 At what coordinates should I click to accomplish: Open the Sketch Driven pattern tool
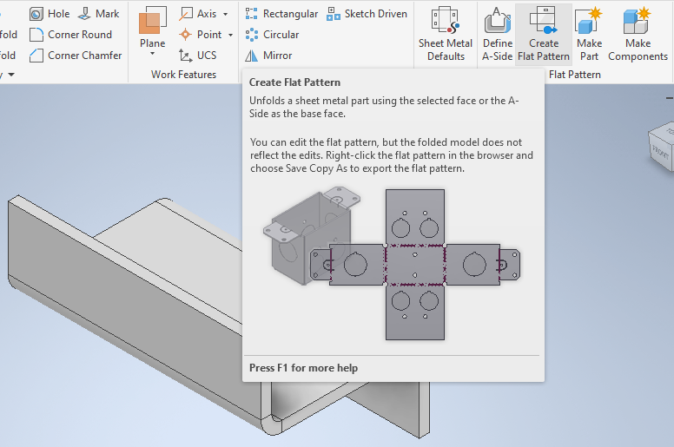[367, 14]
